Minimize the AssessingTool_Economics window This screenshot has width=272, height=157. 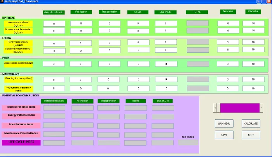pos(259,2)
